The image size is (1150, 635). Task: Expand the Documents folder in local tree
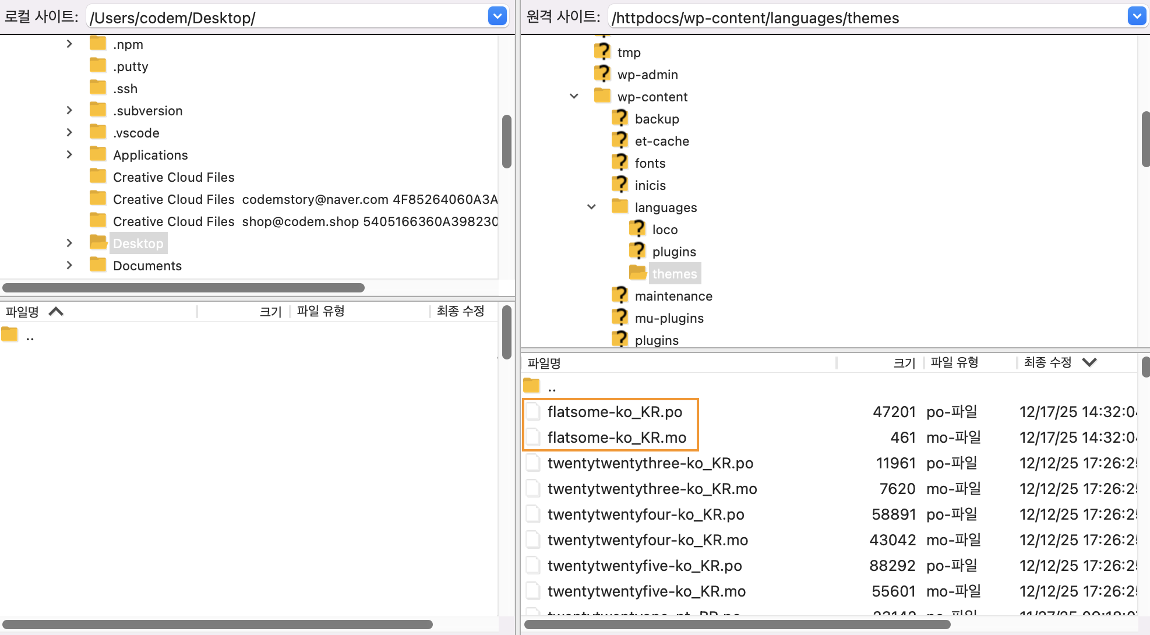69,265
